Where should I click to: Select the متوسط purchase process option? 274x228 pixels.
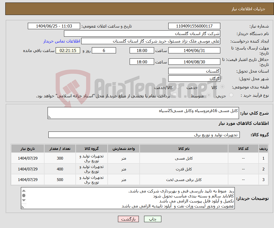(209, 95)
